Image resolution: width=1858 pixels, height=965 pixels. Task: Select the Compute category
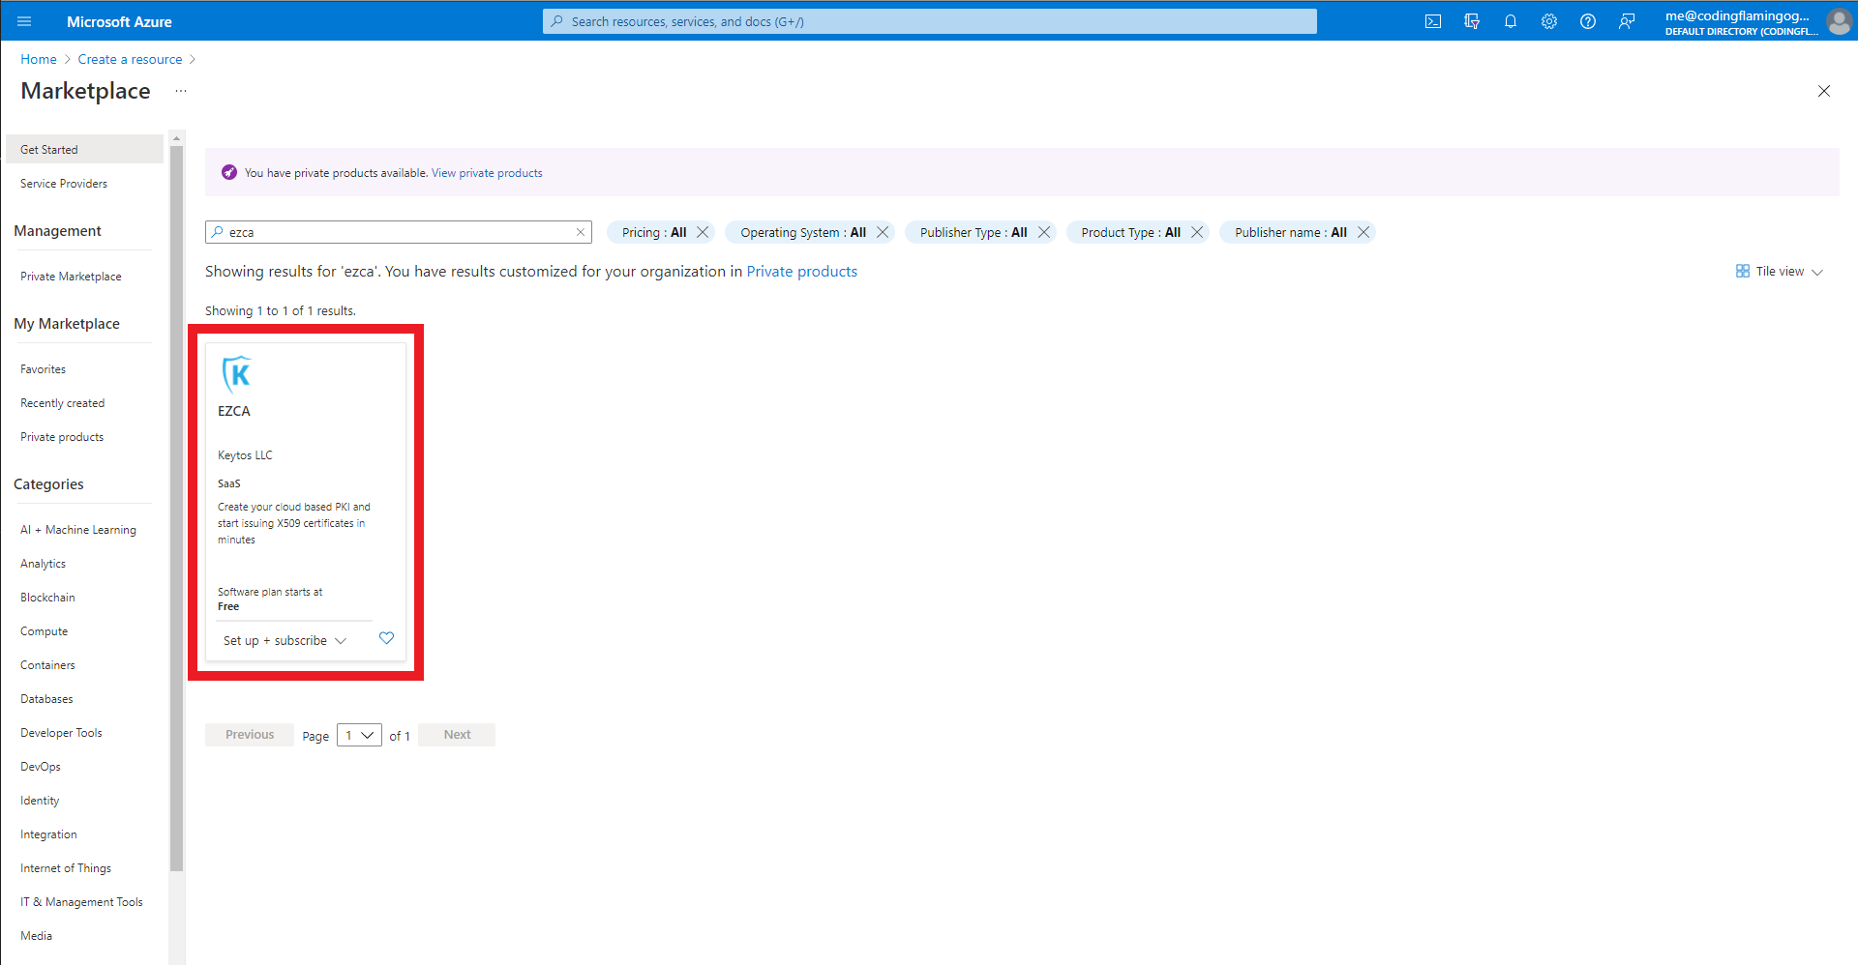point(44,631)
